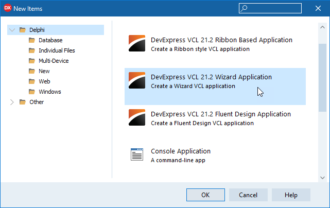330x208 pixels.
Task: Click the Other folder icon
Action: click(23, 102)
